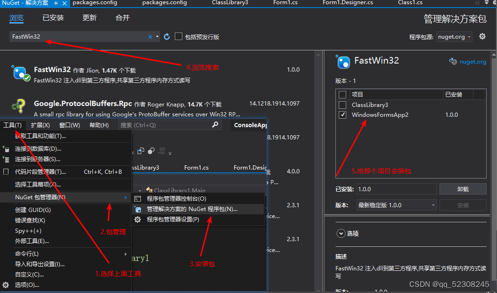Open the 工具(T) menu
The width and height of the screenshot is (497, 293).
click(12, 125)
